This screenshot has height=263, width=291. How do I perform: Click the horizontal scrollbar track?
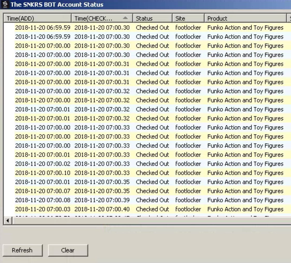[x=151, y=221]
